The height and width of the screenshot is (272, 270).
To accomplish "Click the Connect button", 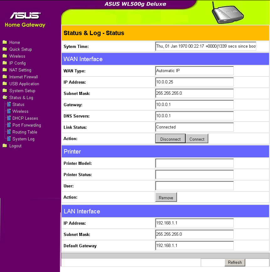I will [x=197, y=139].
